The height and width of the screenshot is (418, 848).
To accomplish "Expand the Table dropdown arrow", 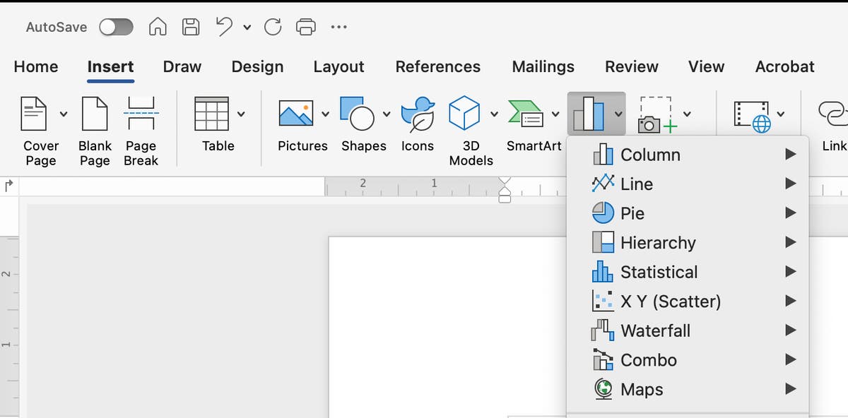I will click(242, 114).
